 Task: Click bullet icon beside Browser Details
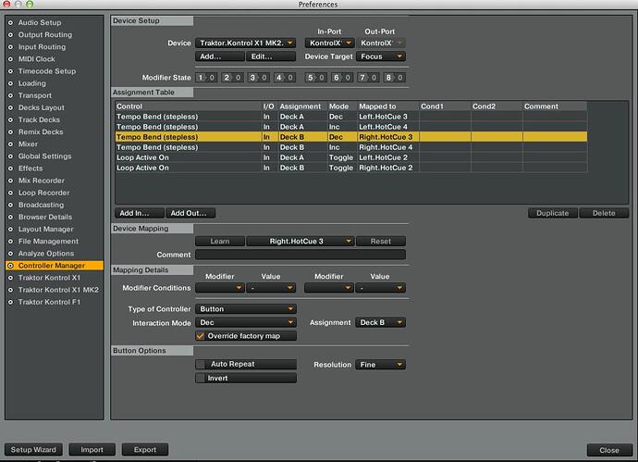coord(10,217)
